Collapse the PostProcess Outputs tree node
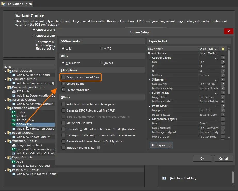Image resolution: width=238 pixels, height=191 pixels. click(x=5, y=170)
